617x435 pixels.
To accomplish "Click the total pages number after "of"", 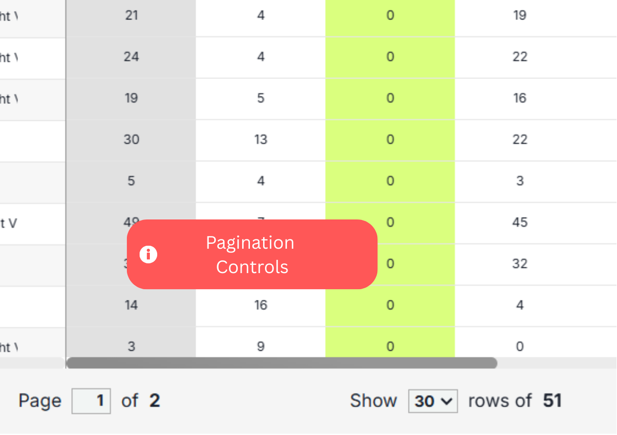I will coord(155,401).
